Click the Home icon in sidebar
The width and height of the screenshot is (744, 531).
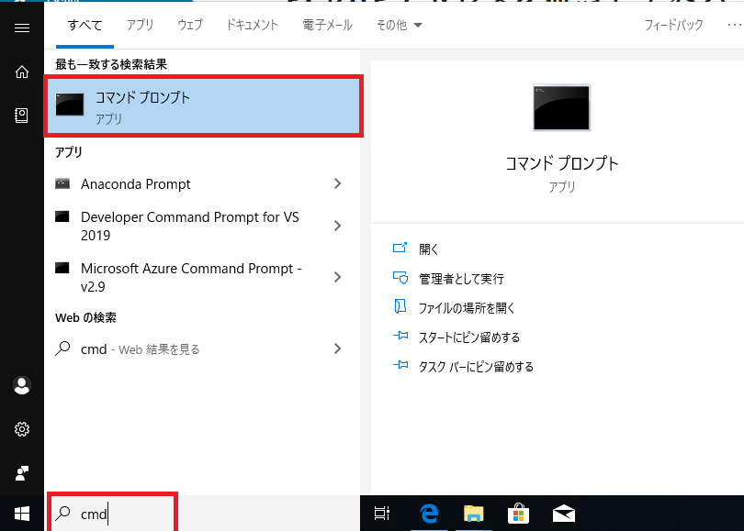[22, 72]
